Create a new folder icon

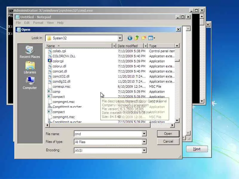point(144,38)
